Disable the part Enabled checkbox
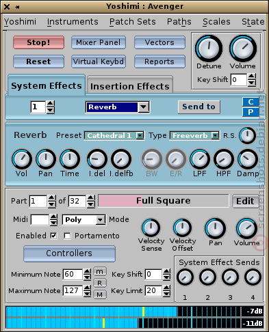This screenshot has height=332, width=269. [53, 236]
